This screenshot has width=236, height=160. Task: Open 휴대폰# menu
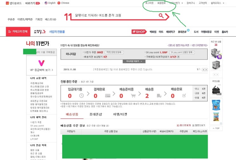pos(182,32)
